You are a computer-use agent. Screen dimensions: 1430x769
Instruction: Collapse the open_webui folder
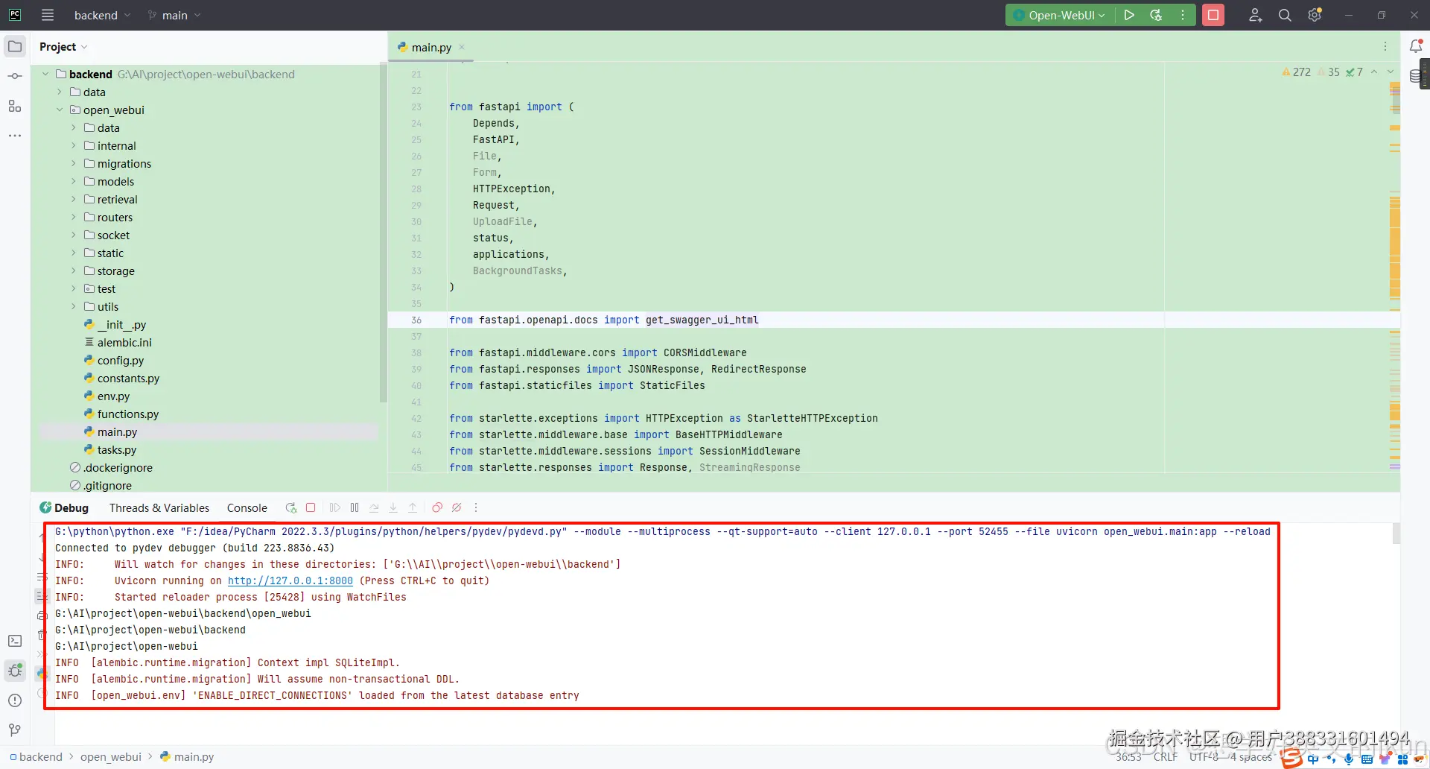click(60, 110)
